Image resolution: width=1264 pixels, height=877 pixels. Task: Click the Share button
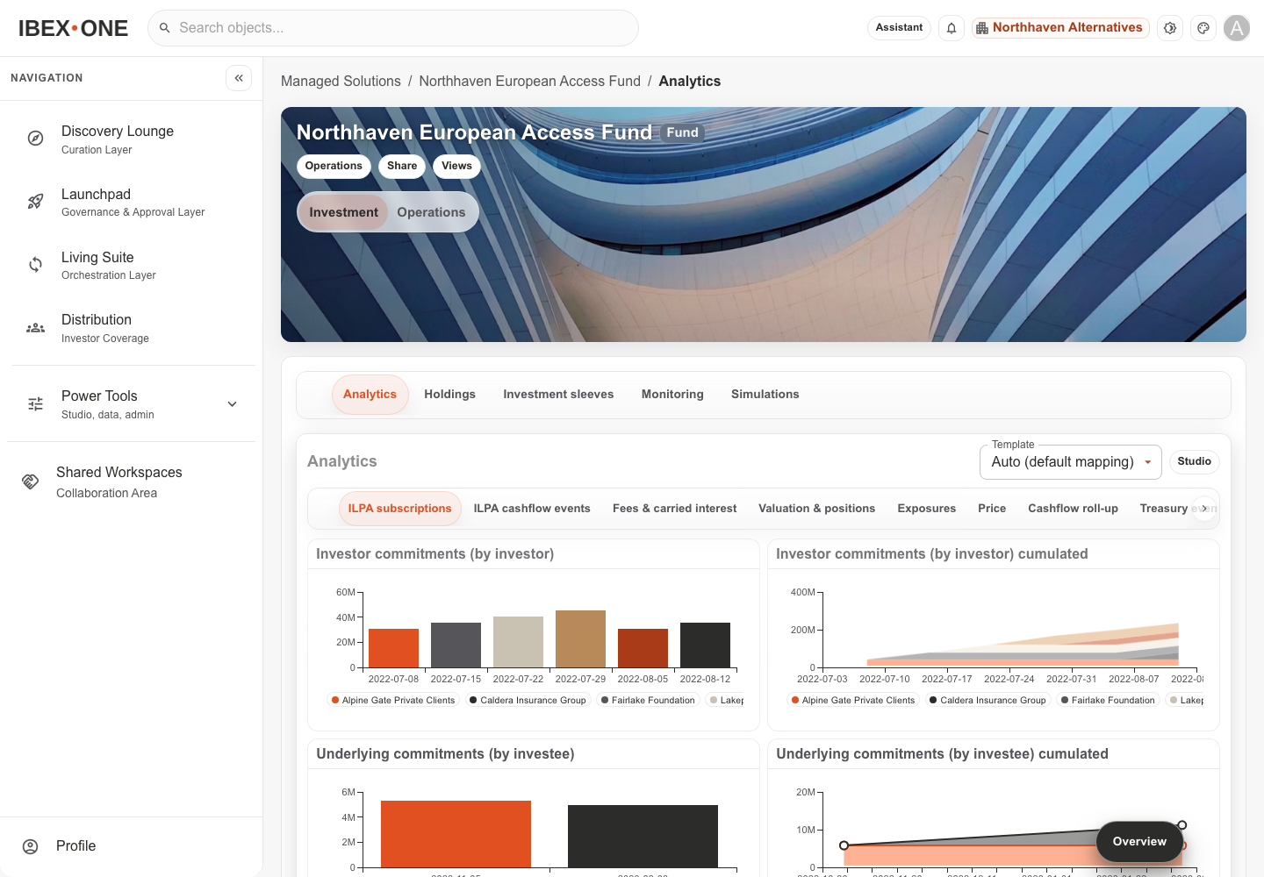[402, 166]
